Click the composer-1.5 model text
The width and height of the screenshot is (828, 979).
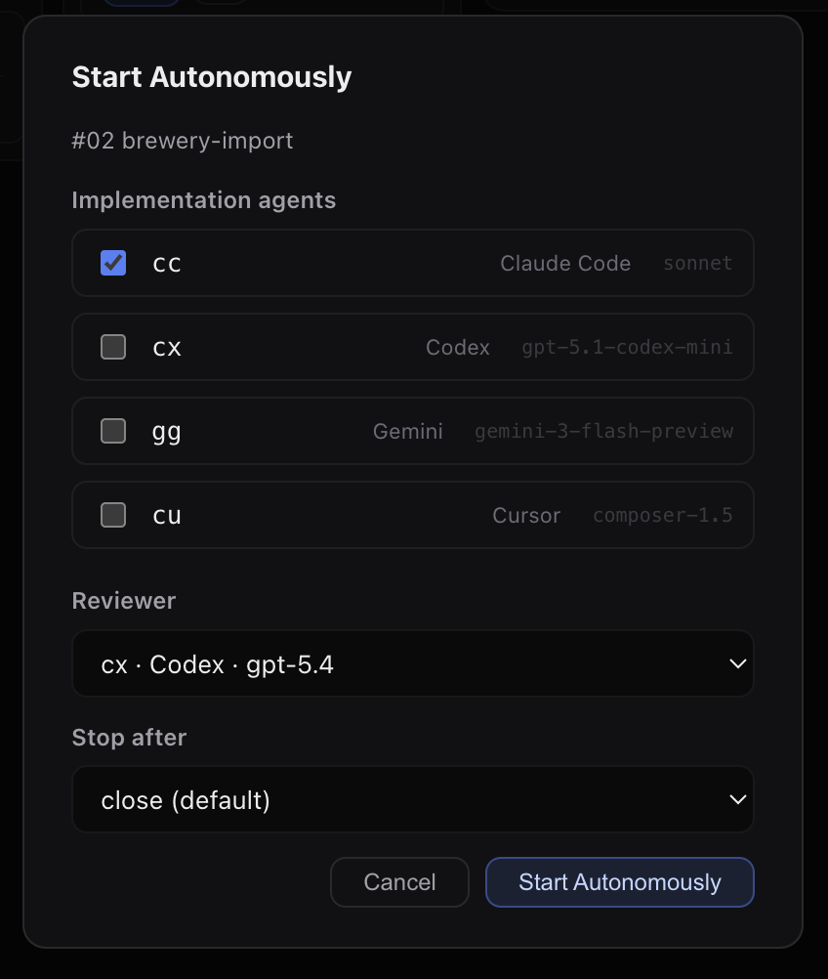coord(662,515)
